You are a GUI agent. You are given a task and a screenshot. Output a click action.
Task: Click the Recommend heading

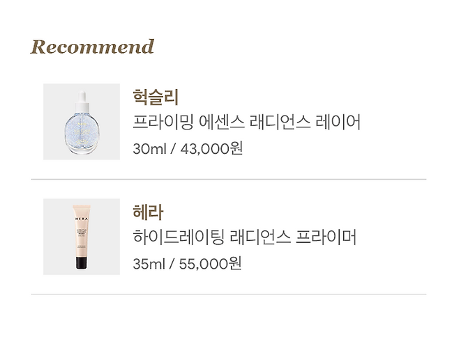(92, 47)
